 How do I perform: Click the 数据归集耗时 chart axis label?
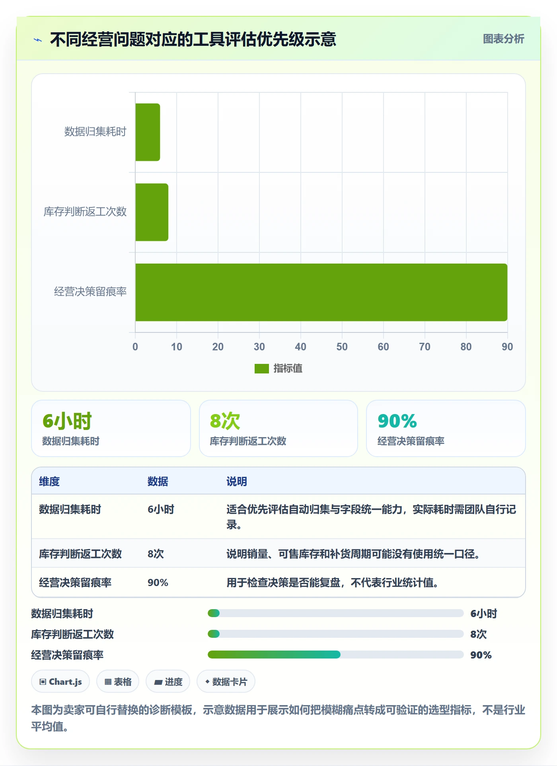95,132
